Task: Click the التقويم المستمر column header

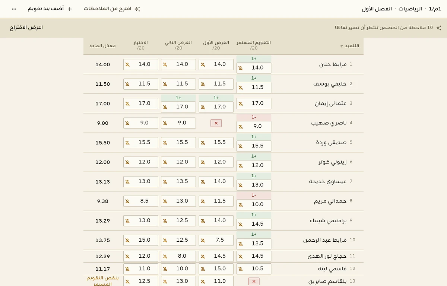Action: pyautogui.click(x=254, y=45)
